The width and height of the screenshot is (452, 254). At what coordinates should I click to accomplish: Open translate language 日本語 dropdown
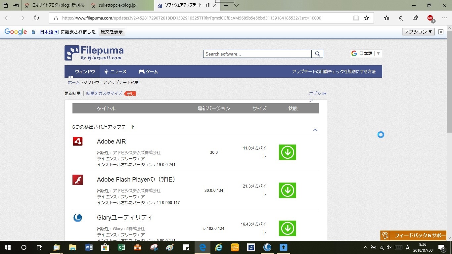click(x=49, y=32)
